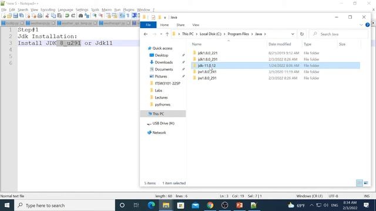Expand chevron after This PC breadcrumb
This screenshot has height=211, width=376.
coord(196,34)
